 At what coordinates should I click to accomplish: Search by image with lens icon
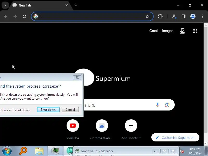click(167, 105)
